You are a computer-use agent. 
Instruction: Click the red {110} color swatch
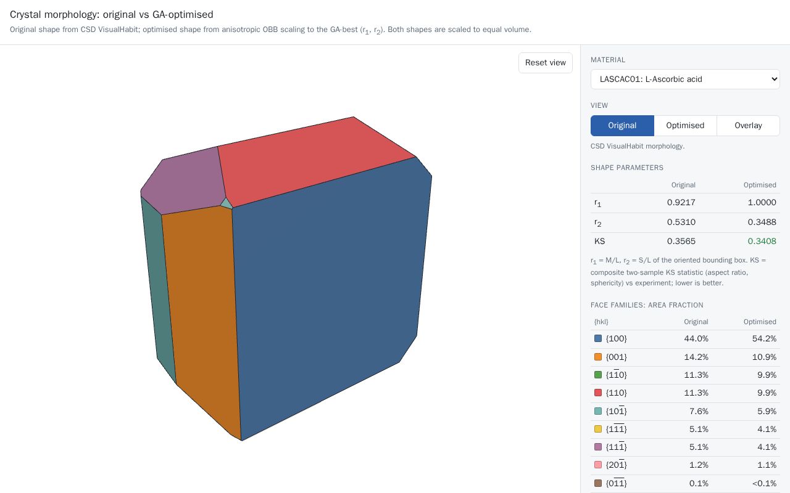click(598, 393)
